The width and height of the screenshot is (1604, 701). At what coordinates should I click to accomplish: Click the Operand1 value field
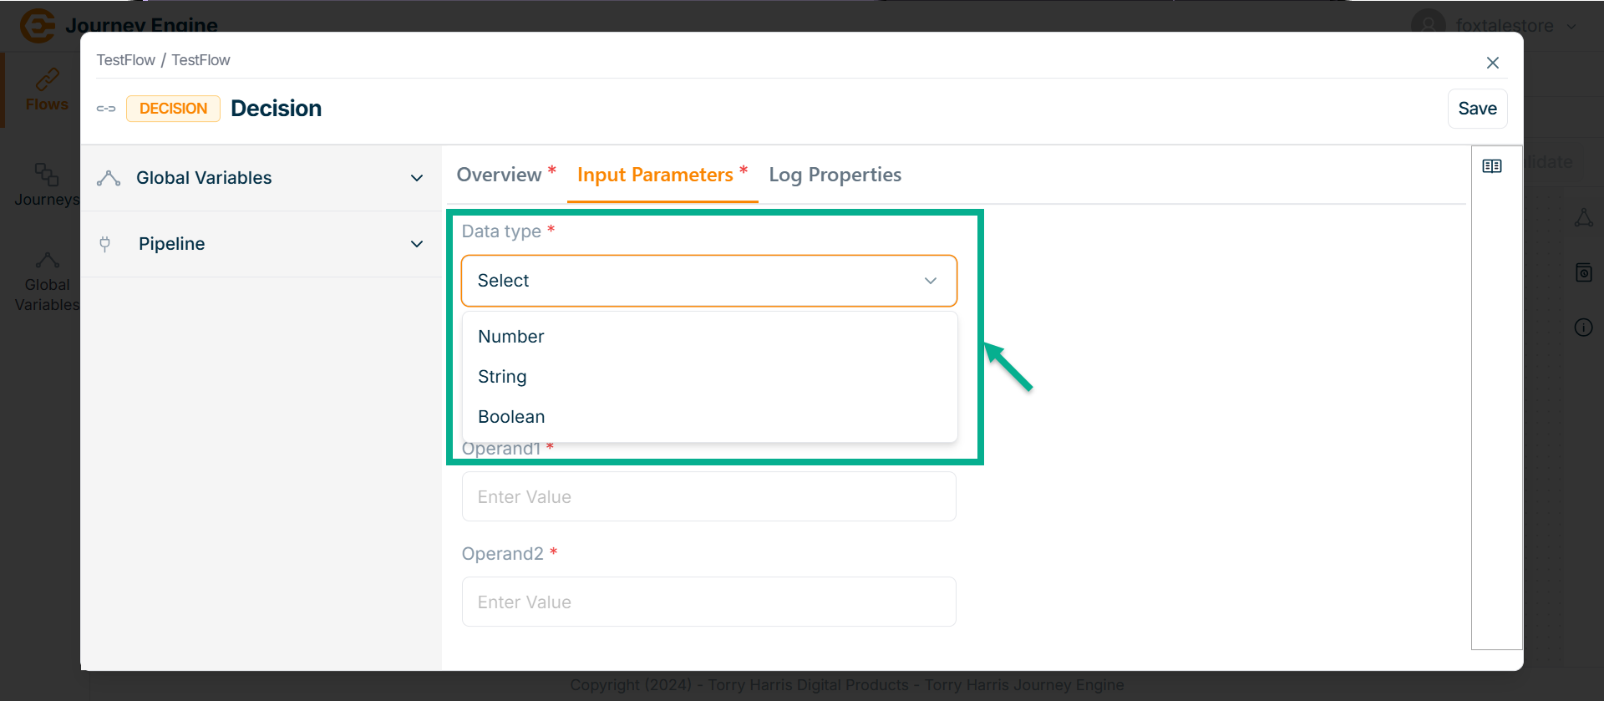click(x=708, y=497)
